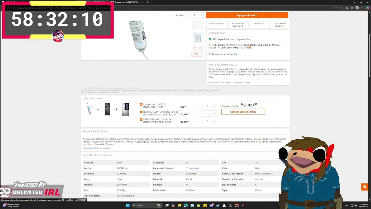This screenshot has height=209, width=371.
Task: Click the aisle map icon next to Bahía 024
Action: [250, 48]
